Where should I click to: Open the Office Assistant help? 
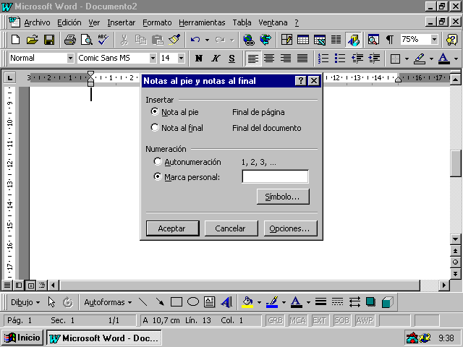pos(452,40)
